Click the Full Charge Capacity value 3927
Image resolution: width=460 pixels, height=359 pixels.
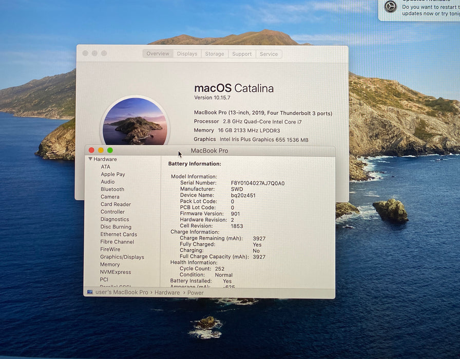pyautogui.click(x=259, y=257)
